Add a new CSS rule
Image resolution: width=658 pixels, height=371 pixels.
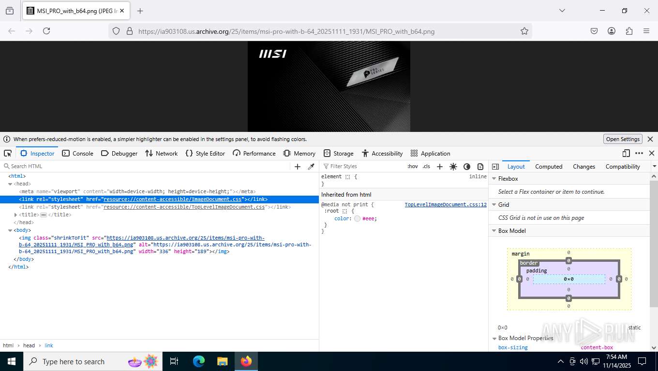coord(439,166)
